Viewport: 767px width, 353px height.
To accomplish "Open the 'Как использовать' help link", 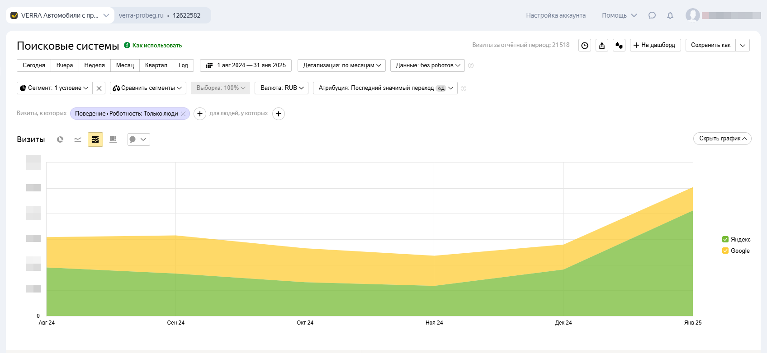I will (x=156, y=46).
